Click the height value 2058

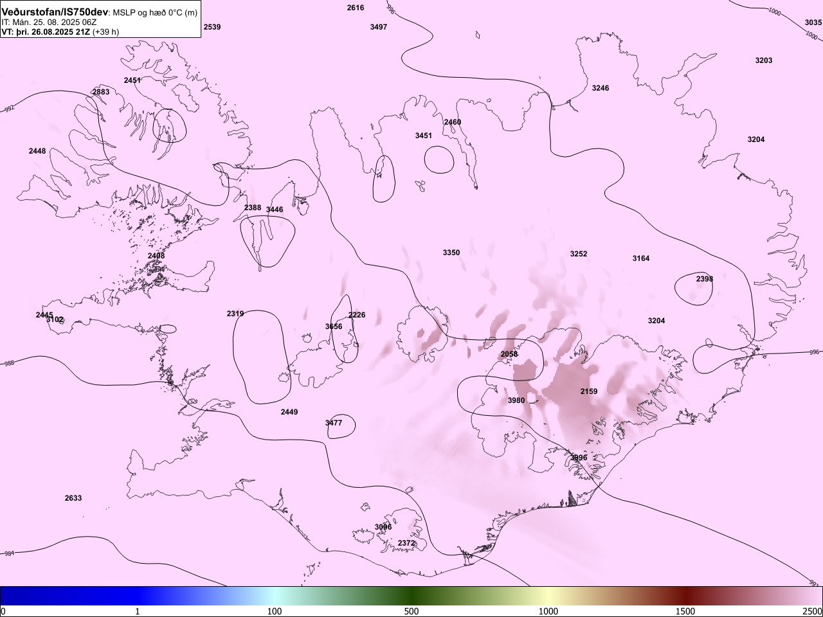click(x=509, y=354)
